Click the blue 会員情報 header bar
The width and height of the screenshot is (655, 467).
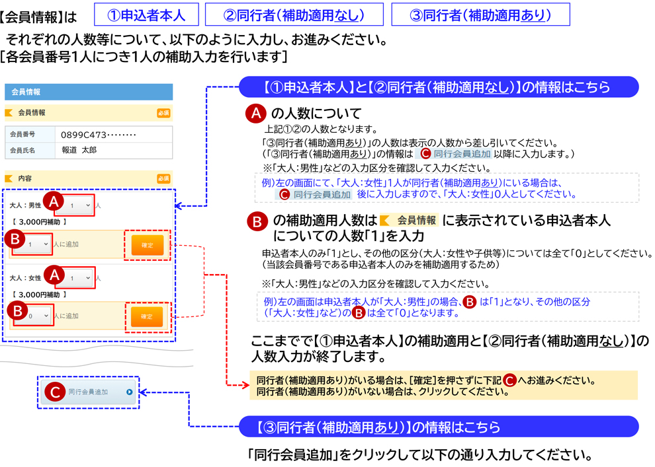pos(90,91)
